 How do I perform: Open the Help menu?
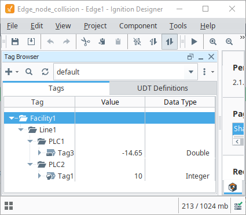point(208,26)
